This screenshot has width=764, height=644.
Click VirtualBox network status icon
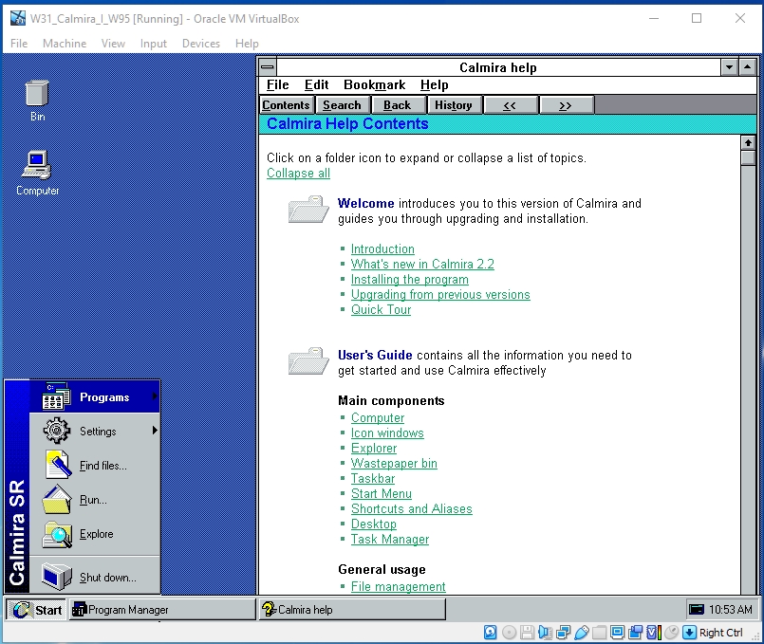click(563, 633)
